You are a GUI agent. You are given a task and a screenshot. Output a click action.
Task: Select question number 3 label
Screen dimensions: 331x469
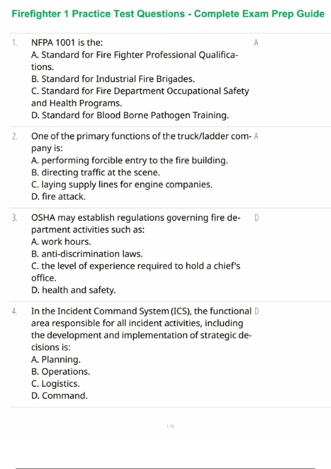pyautogui.click(x=15, y=218)
